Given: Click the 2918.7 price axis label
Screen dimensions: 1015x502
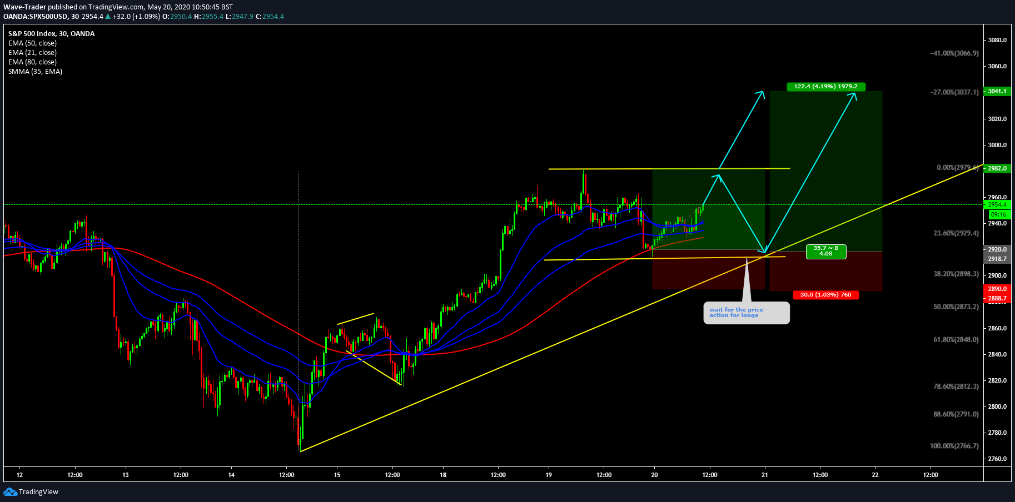Looking at the screenshot, I should coord(997,259).
